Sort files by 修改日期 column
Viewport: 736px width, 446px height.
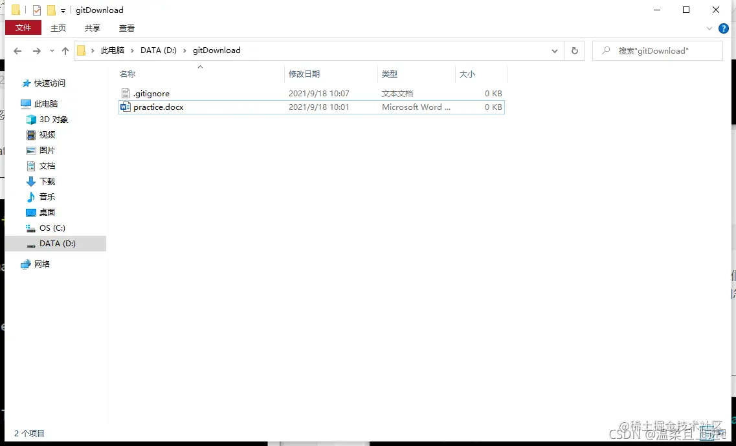click(x=331, y=74)
